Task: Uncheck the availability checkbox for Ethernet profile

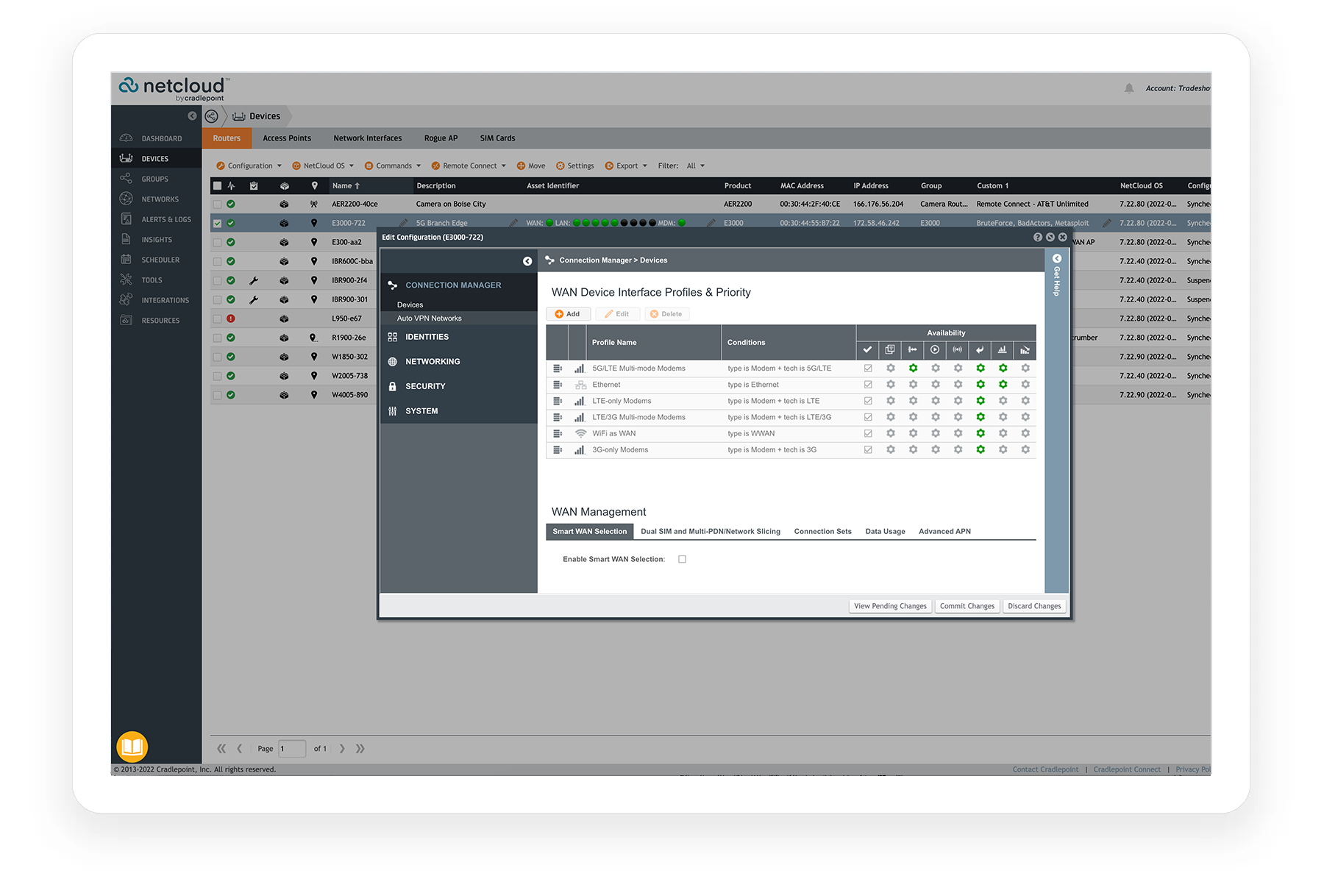Action: point(869,384)
